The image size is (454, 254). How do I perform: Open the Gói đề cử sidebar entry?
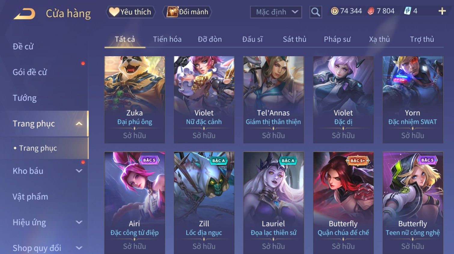pos(30,72)
